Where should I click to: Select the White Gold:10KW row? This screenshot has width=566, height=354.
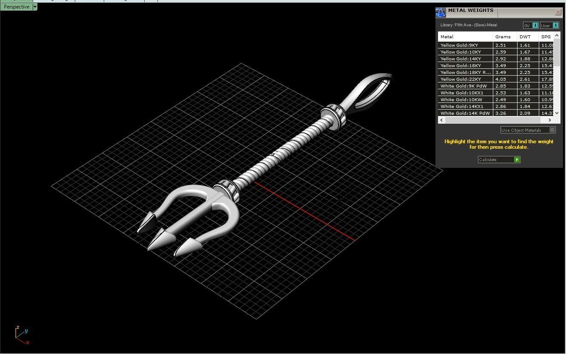click(496, 99)
